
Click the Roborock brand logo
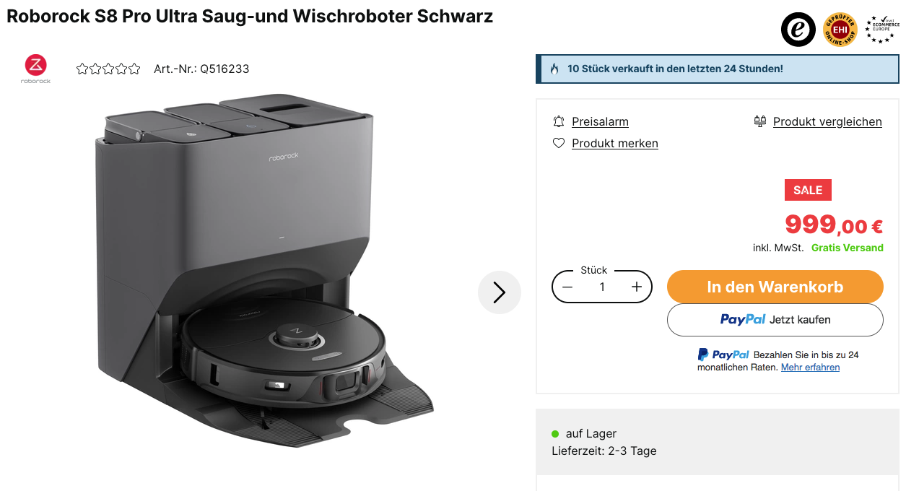coord(36,69)
